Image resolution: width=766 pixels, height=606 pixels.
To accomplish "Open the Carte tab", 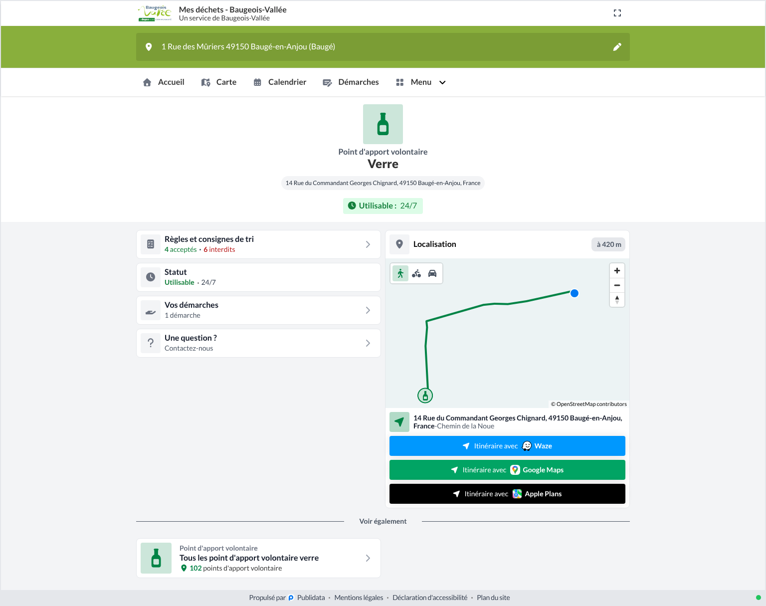I will tap(219, 82).
